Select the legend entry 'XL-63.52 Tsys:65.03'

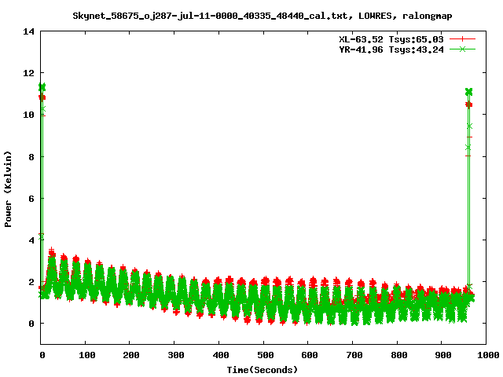(x=391, y=39)
